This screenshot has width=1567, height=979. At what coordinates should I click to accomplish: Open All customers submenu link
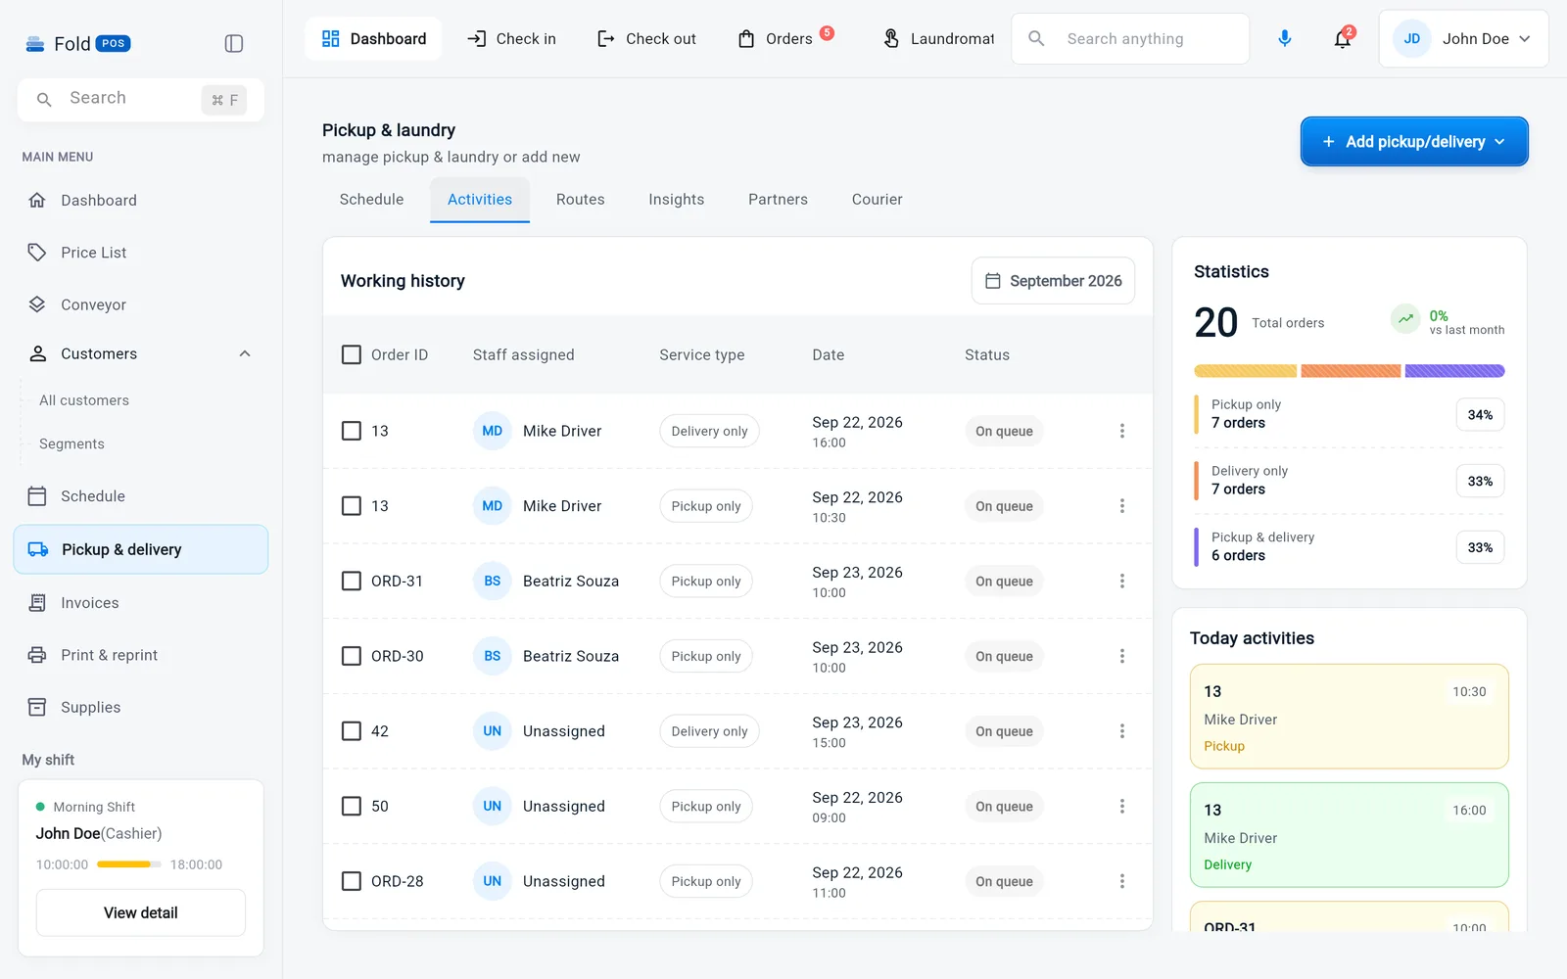point(84,400)
